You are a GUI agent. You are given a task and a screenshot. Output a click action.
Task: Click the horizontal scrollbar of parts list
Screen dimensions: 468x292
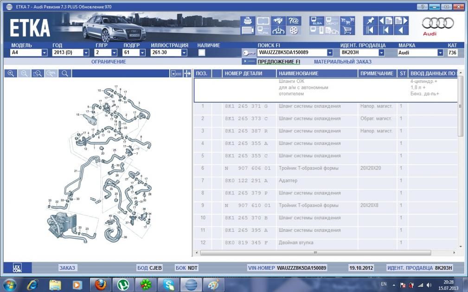(315, 253)
